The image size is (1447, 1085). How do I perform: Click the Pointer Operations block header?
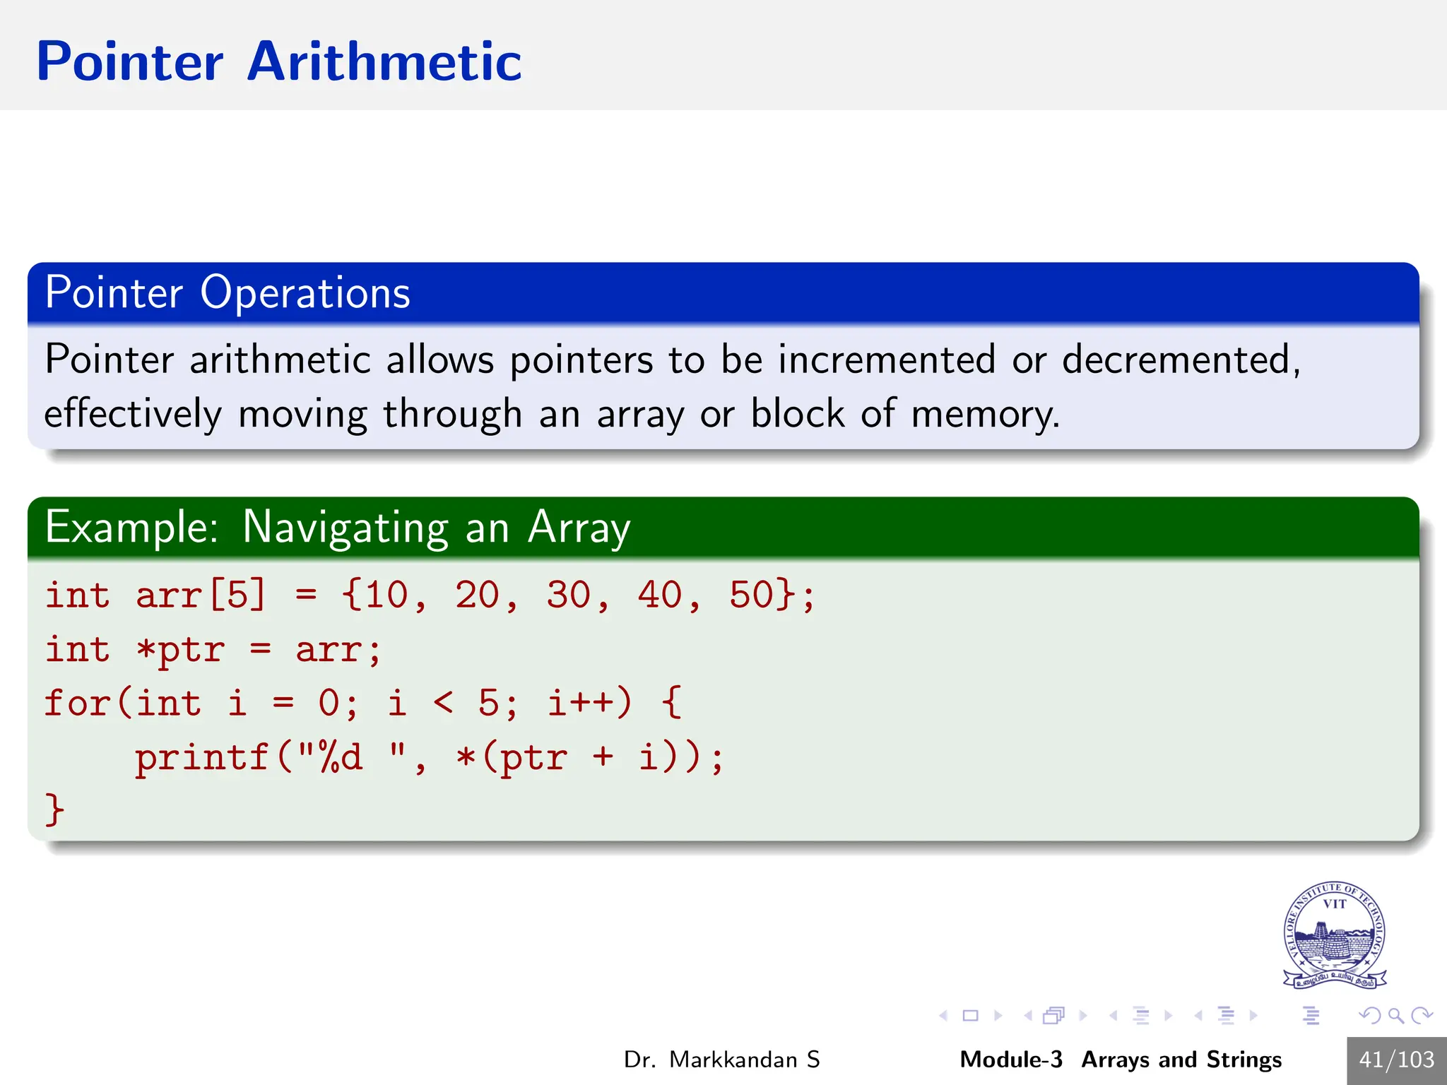coord(228,292)
